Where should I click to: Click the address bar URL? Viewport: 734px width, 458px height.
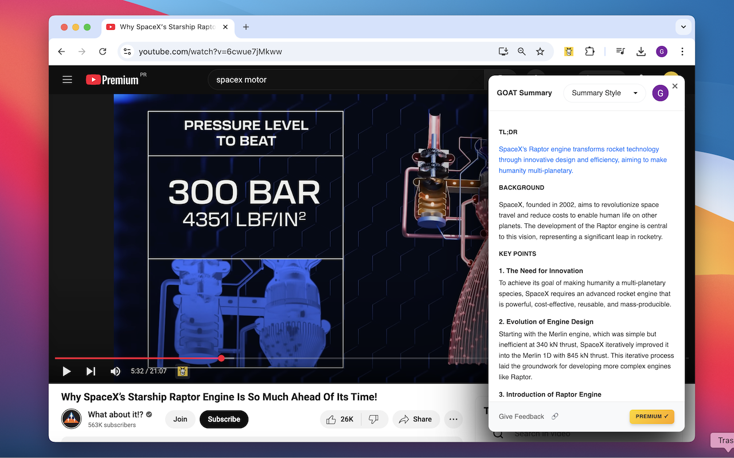coord(210,52)
